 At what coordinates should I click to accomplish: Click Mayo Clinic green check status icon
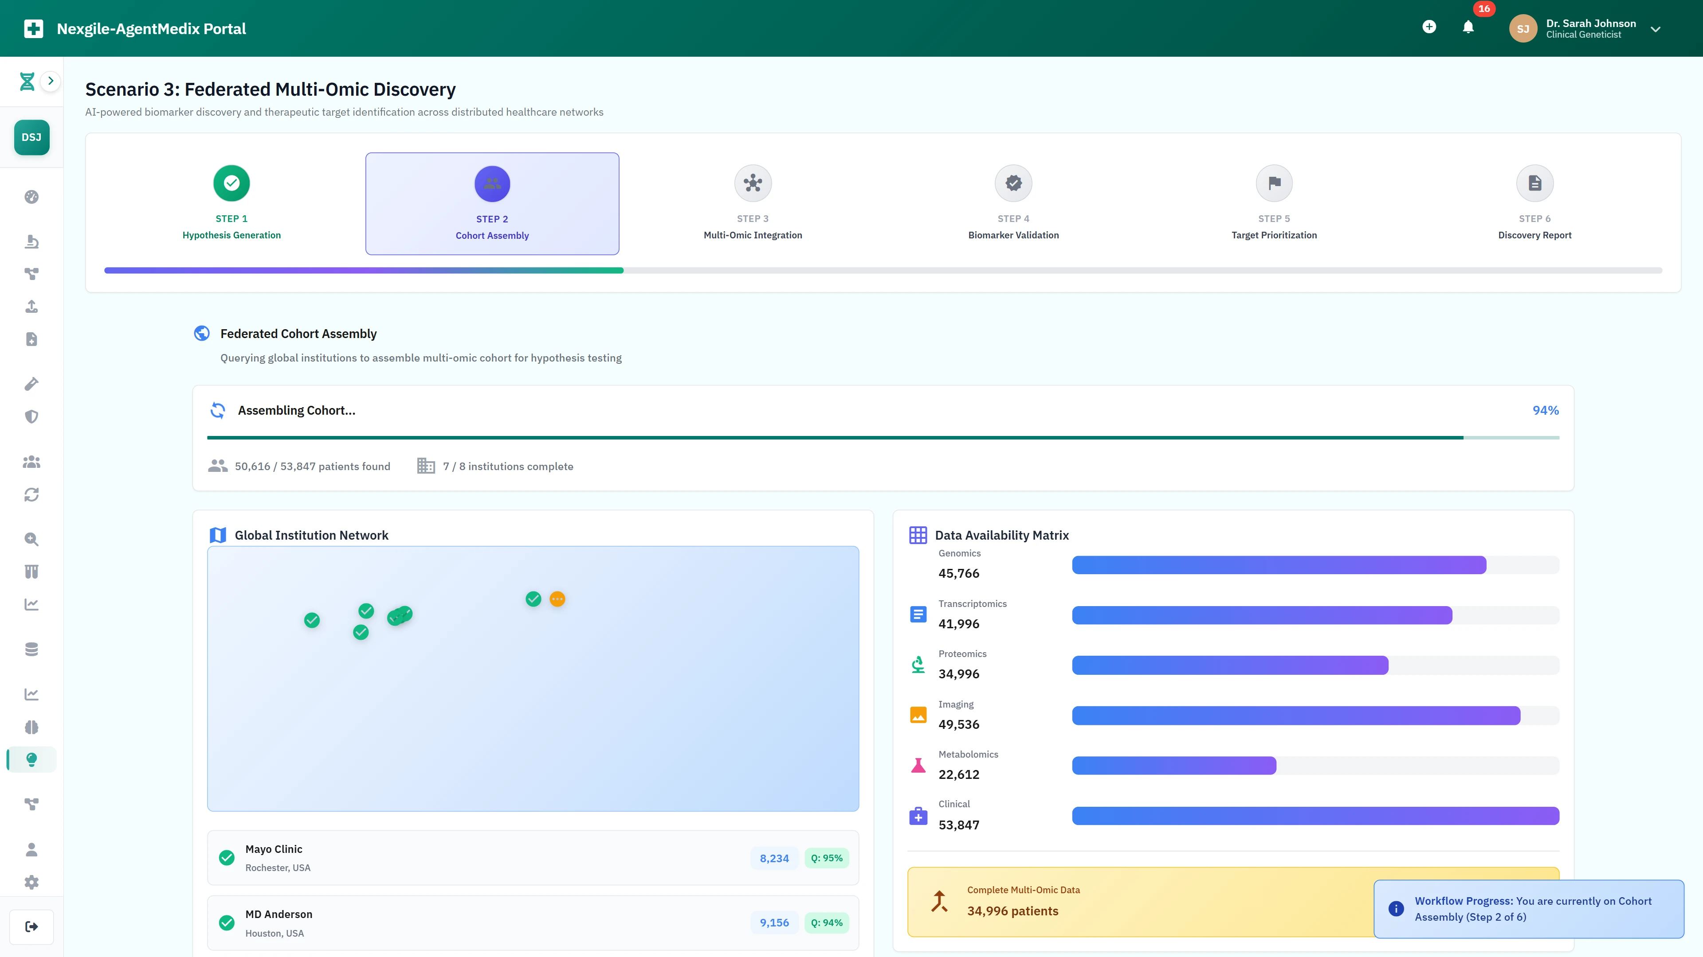pos(227,857)
